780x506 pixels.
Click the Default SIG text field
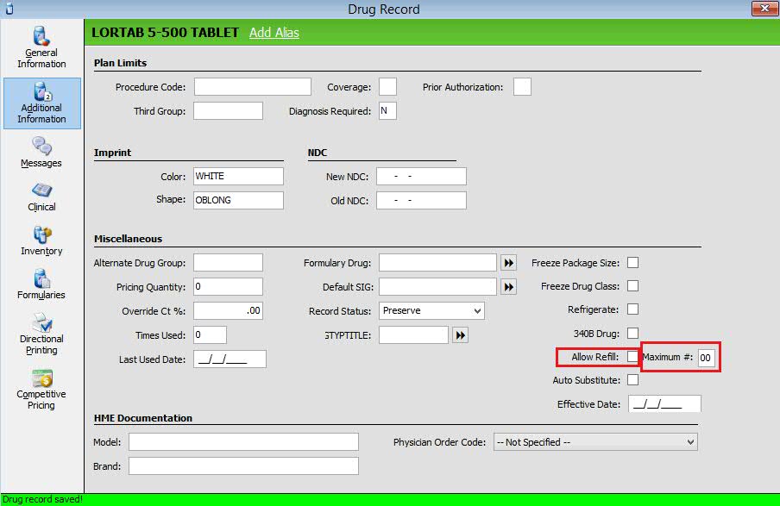437,287
